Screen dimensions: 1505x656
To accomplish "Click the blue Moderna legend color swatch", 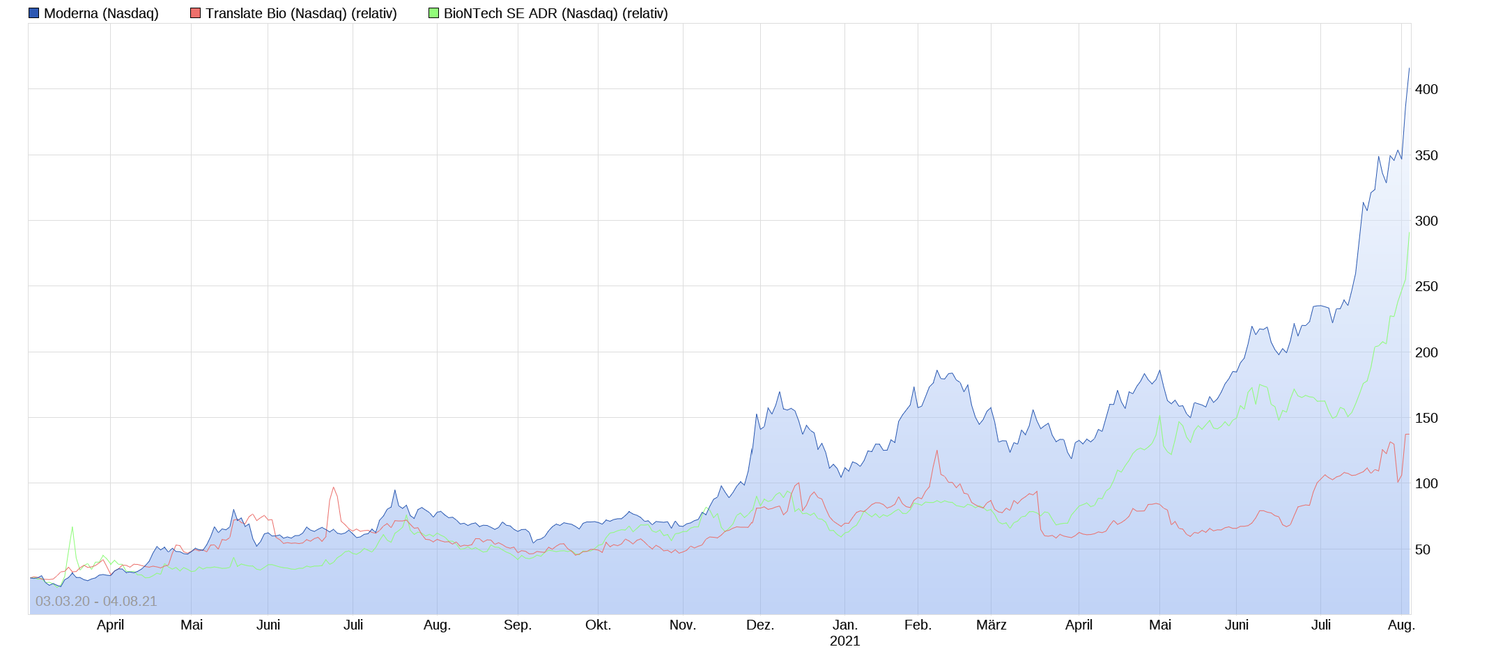I will (33, 13).
